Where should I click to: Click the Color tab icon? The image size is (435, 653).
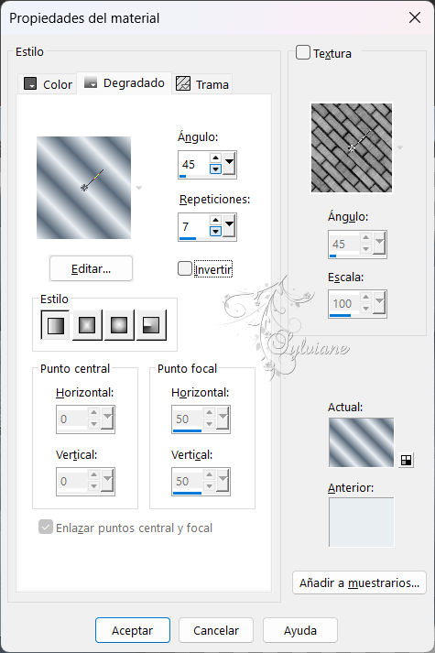pyautogui.click(x=30, y=83)
